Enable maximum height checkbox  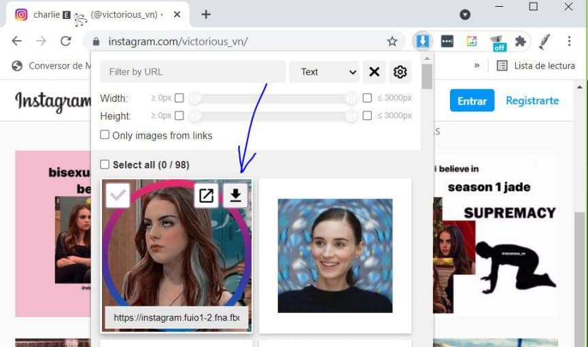pyautogui.click(x=367, y=115)
